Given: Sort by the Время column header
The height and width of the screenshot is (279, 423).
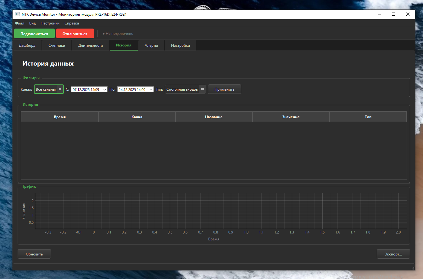Looking at the screenshot, I should coord(60,117).
